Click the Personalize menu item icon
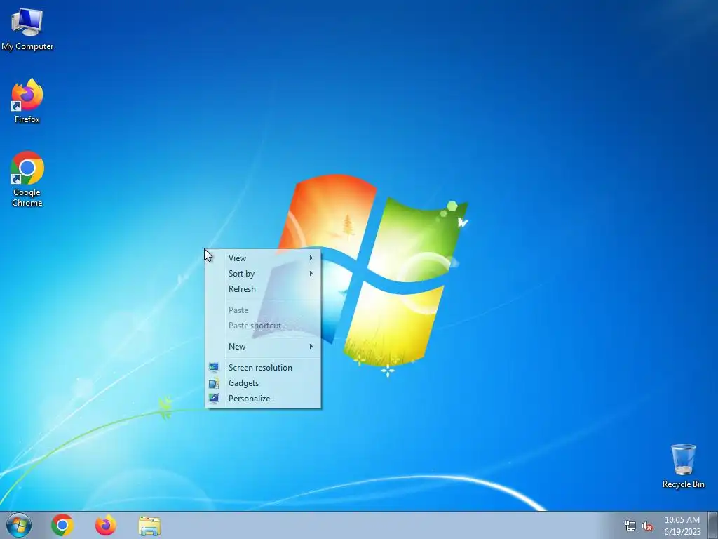 click(x=214, y=399)
